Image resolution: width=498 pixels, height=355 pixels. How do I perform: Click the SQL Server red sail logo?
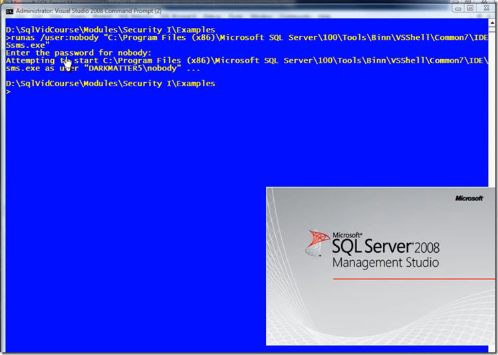pyautogui.click(x=317, y=242)
